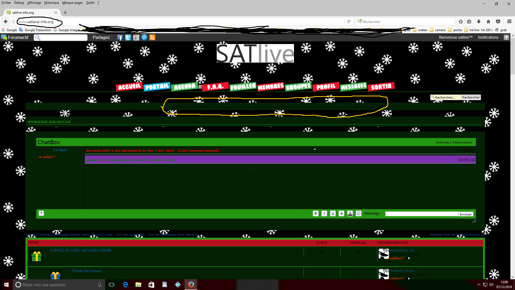
Task: Open the Historique menu
Action: tap(51, 3)
